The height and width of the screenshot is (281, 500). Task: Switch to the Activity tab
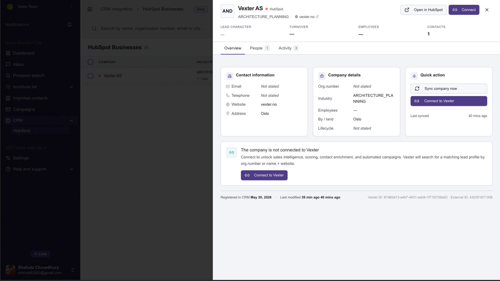tap(288, 48)
